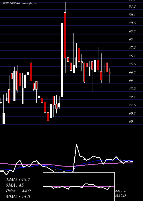Click the spike peak of the white indicator line

point(77,144)
